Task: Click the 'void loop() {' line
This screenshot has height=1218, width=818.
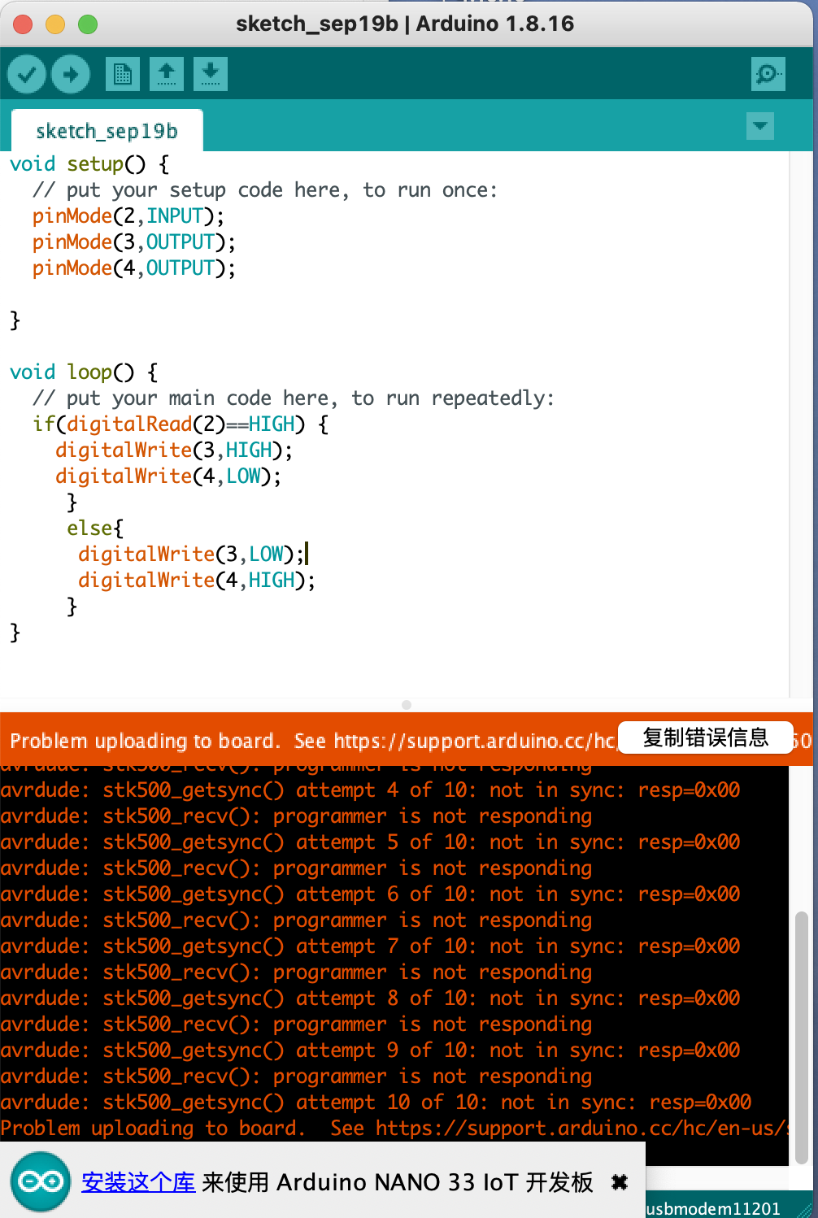Action: pos(84,372)
